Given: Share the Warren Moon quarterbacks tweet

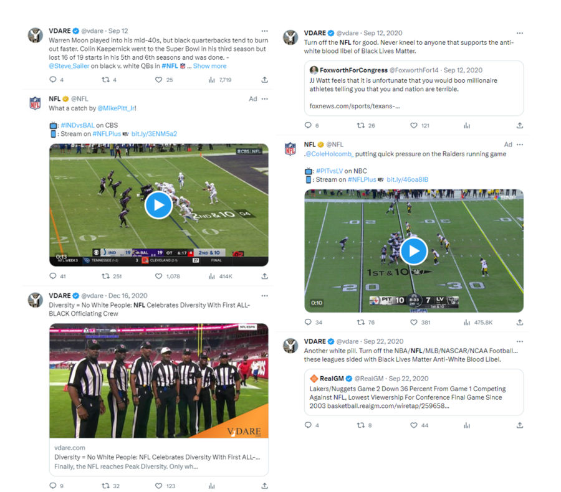Looking at the screenshot, I should click(x=264, y=80).
